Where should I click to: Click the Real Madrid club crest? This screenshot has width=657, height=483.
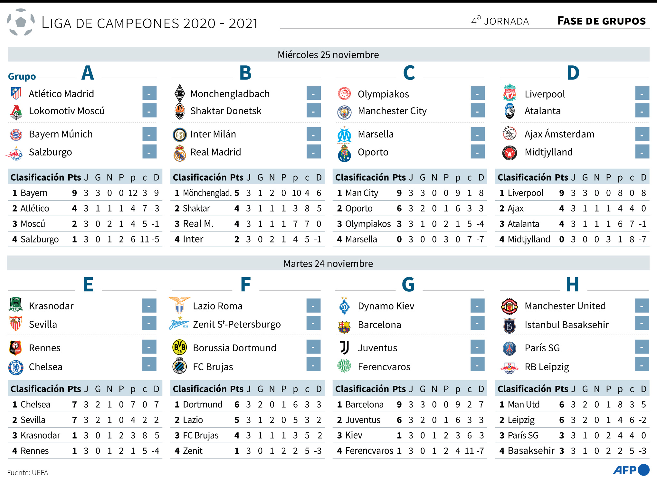pos(180,153)
